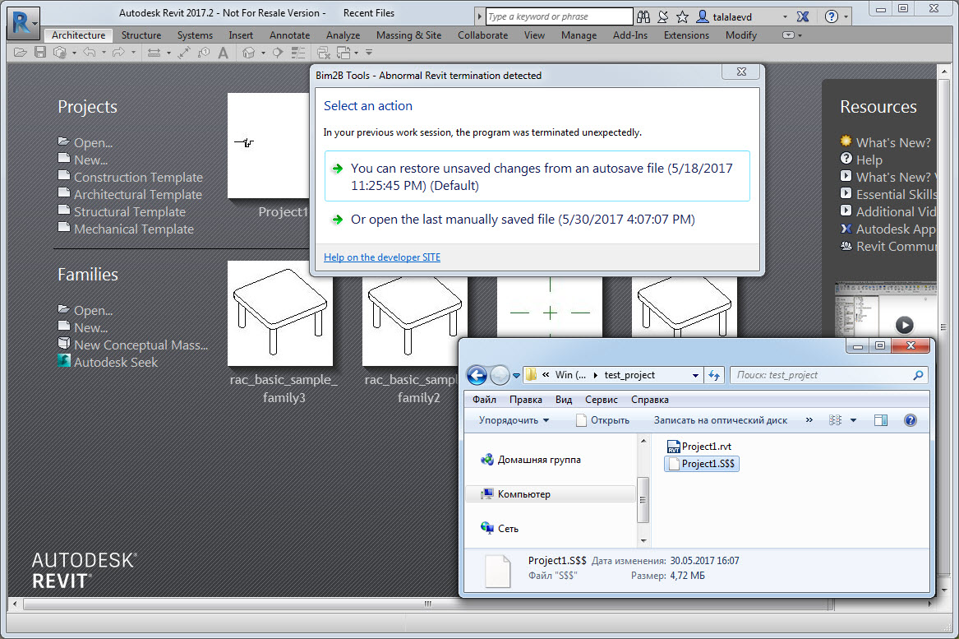This screenshot has width=959, height=639.
Task: Click the Save icon on the Quick Access Toolbar
Action: (39, 51)
